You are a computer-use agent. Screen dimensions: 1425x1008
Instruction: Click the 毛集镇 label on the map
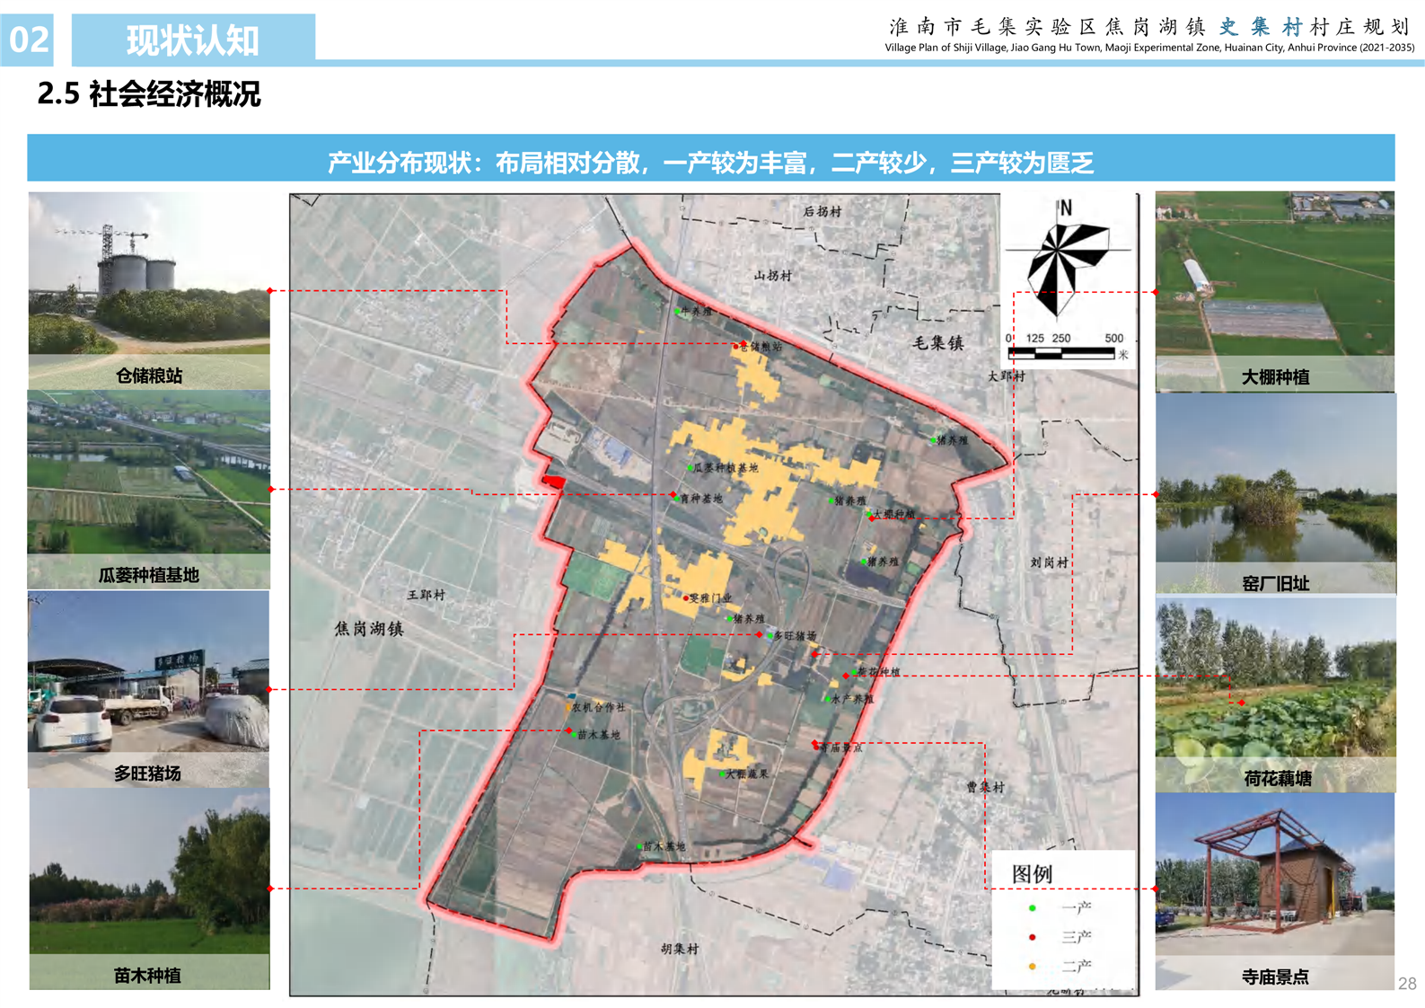click(x=937, y=343)
